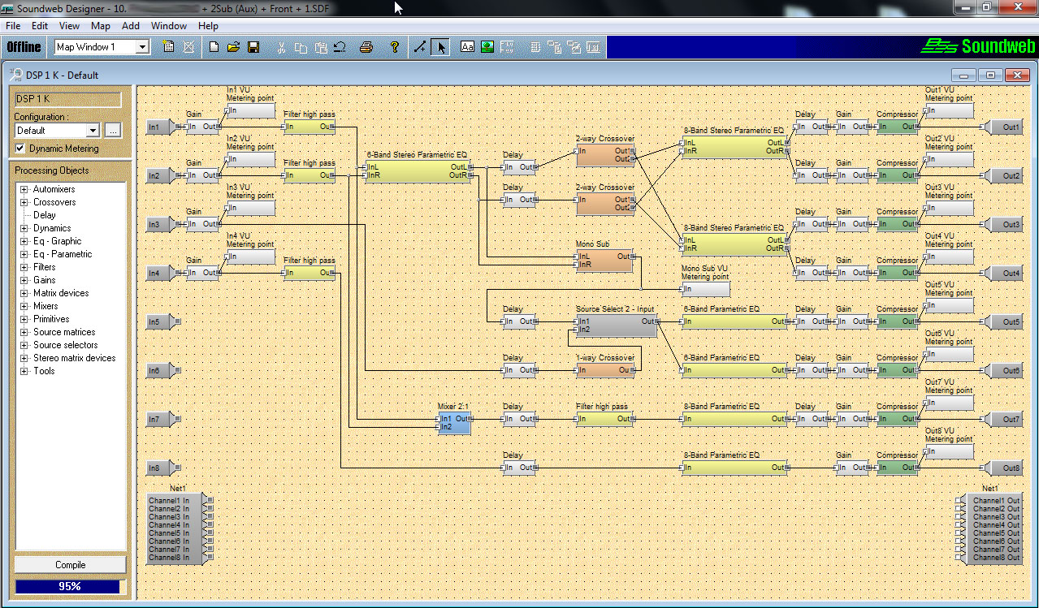Open the Map Window 1 dropdown

coord(143,47)
